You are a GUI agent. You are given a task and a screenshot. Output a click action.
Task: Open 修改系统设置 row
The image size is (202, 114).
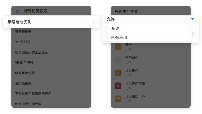coord(51,73)
